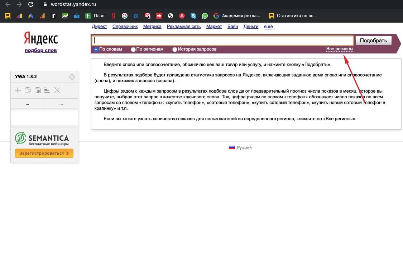Open the Skype bookmark icon
This screenshot has height=253, width=403.
tap(193, 16)
